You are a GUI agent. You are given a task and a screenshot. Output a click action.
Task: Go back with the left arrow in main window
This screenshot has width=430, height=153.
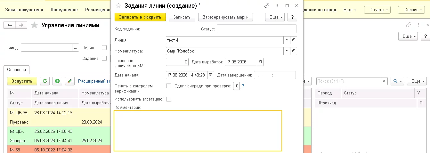9,25
